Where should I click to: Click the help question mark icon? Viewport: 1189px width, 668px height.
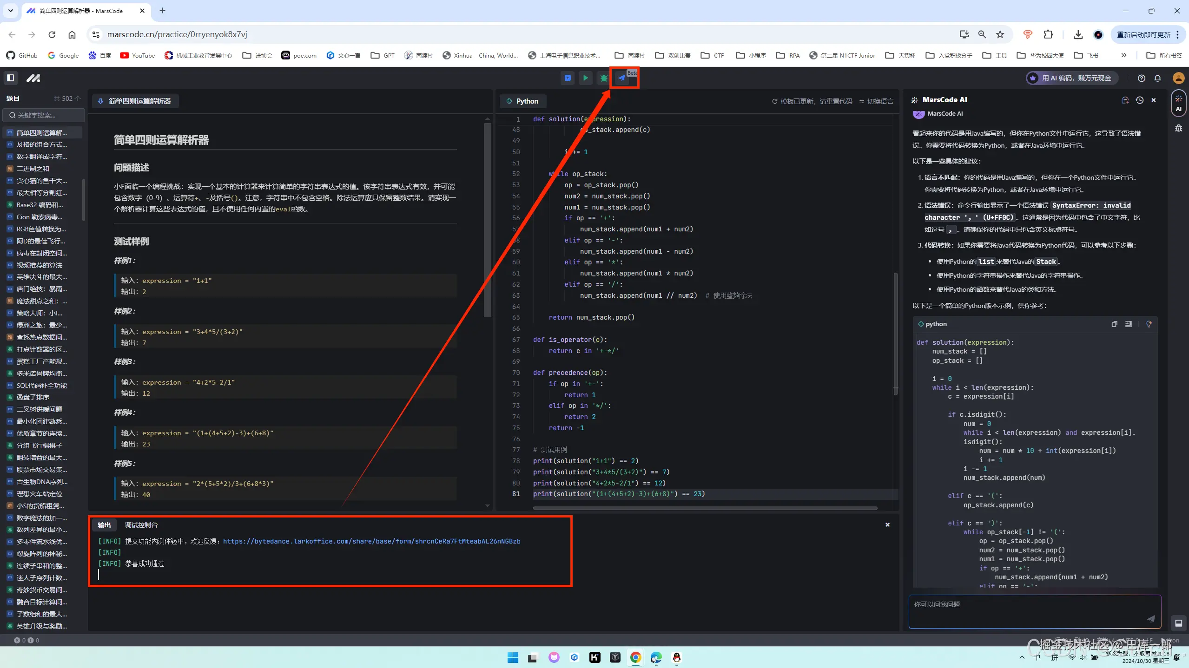(1141, 78)
